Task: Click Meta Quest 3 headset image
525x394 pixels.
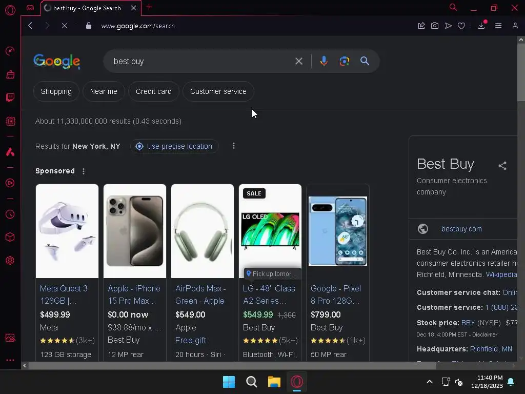Action: tap(67, 231)
